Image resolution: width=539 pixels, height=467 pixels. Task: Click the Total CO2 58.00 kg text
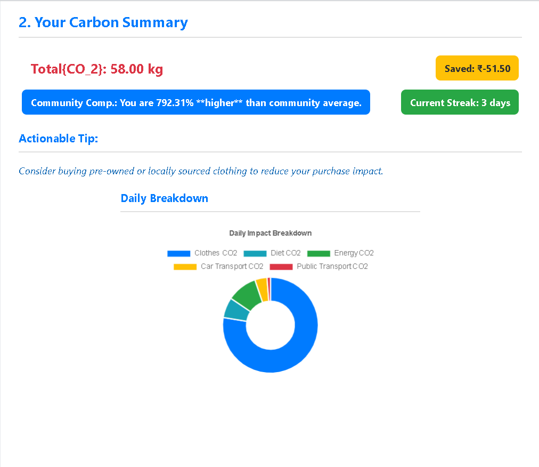[x=97, y=69]
